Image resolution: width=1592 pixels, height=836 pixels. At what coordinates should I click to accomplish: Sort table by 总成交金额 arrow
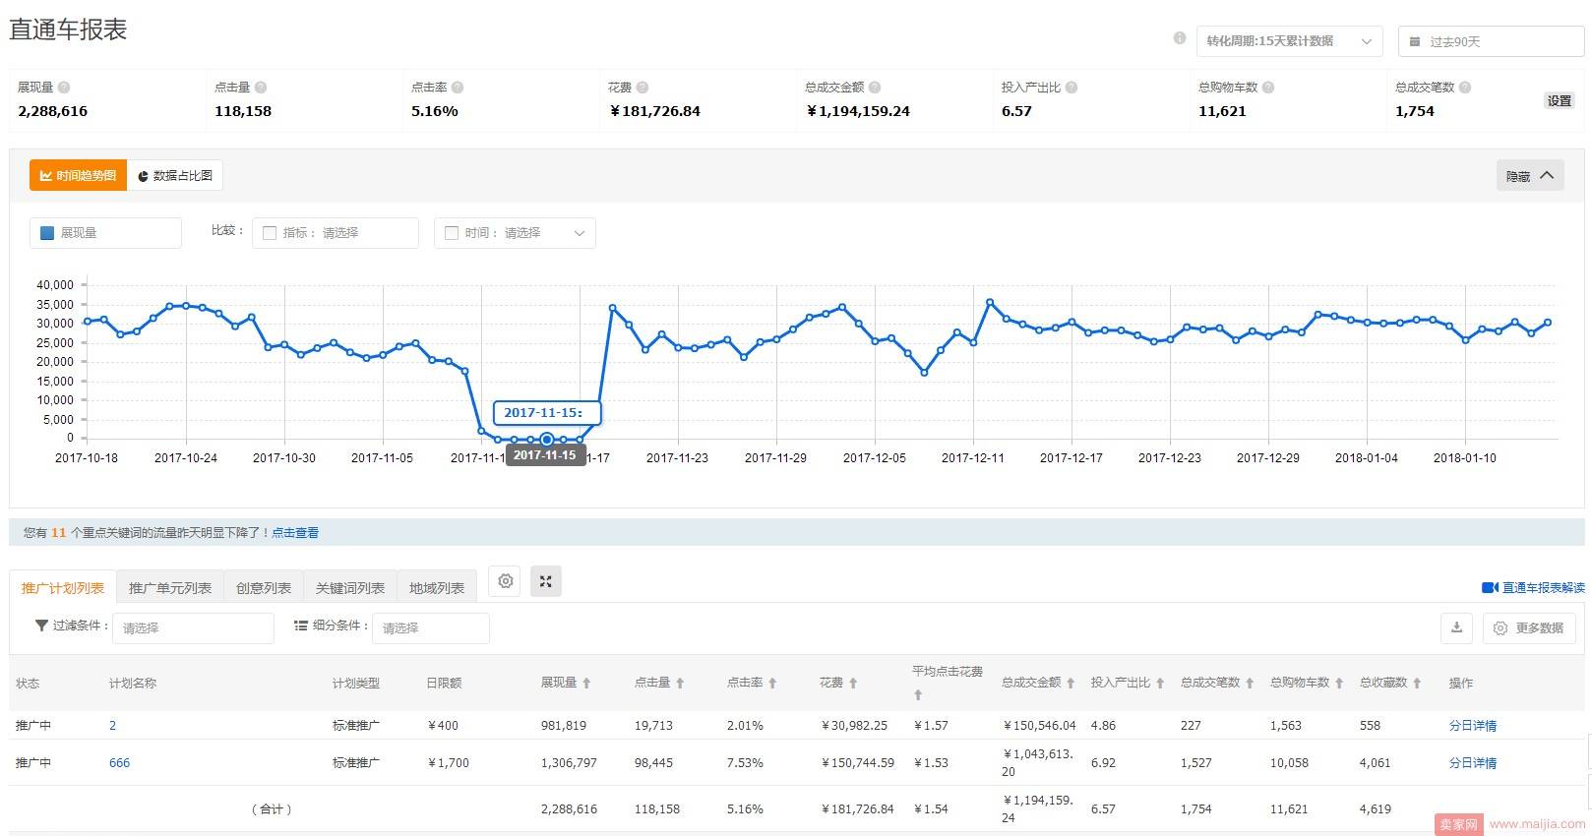point(1071,683)
